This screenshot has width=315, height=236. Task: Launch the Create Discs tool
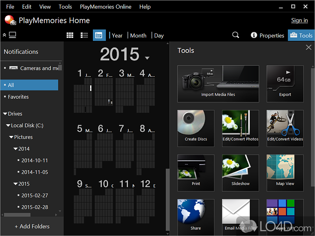(196, 128)
